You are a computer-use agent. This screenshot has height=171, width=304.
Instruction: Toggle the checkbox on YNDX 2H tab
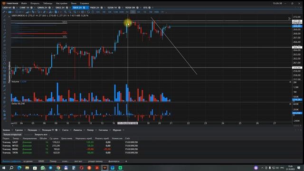coord(102,8)
